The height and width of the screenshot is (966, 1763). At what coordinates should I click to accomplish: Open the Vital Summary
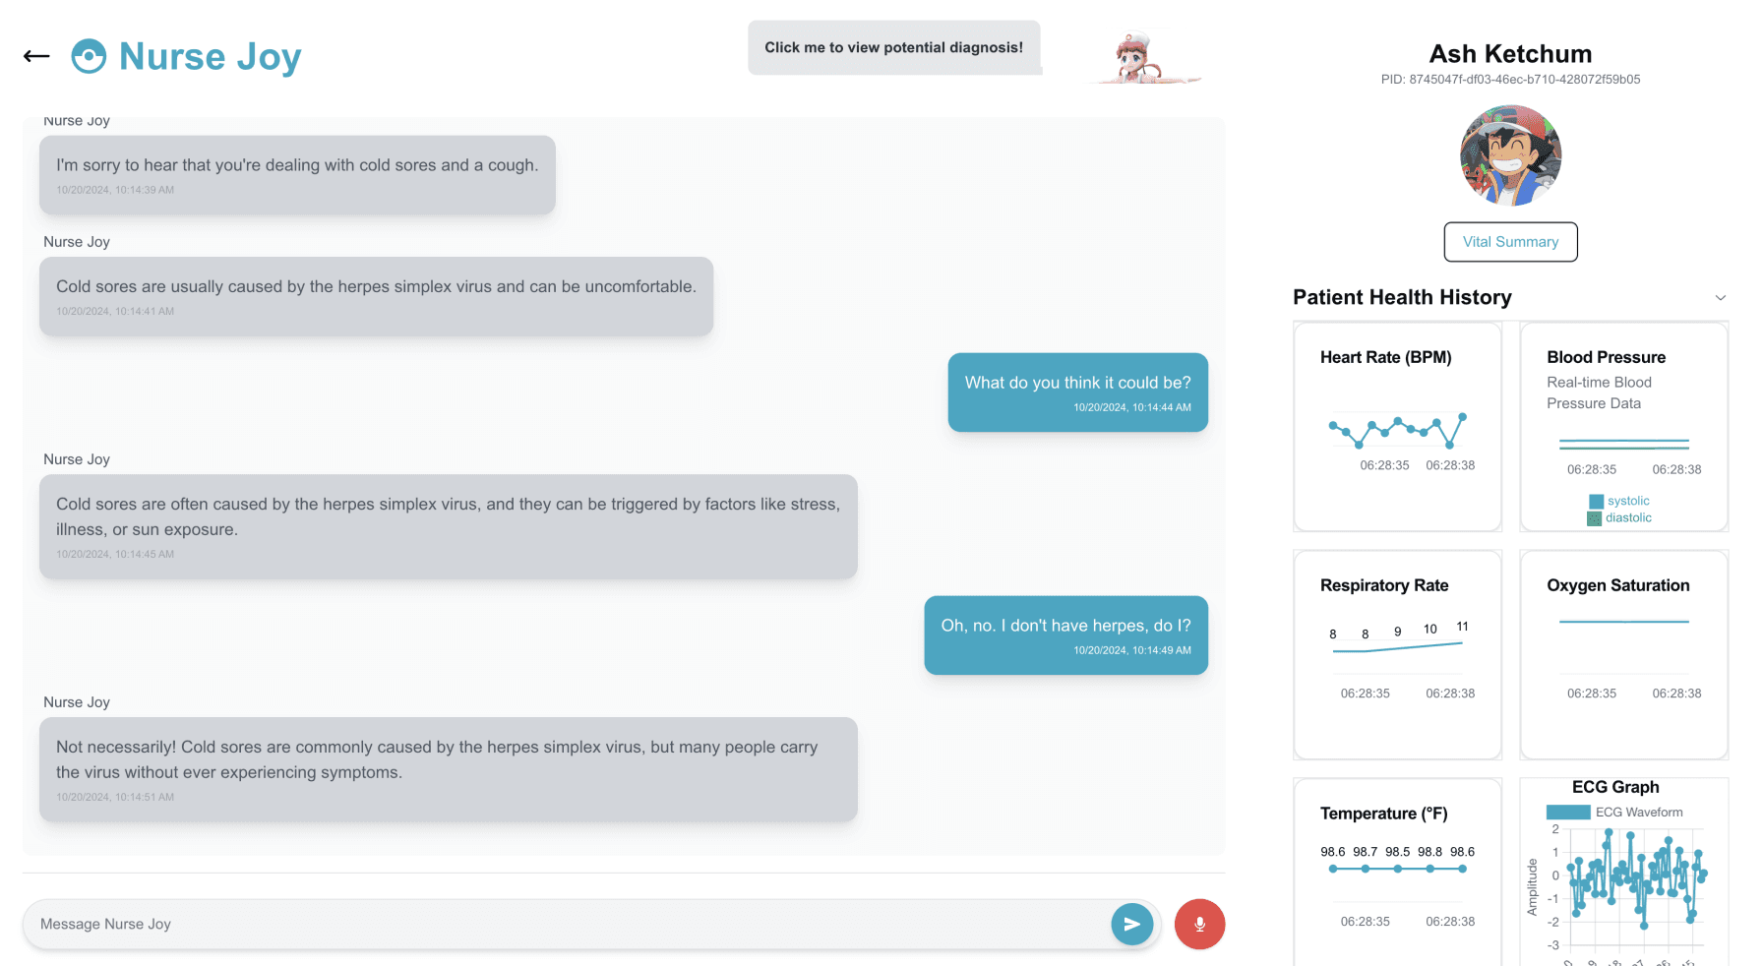[x=1510, y=241]
